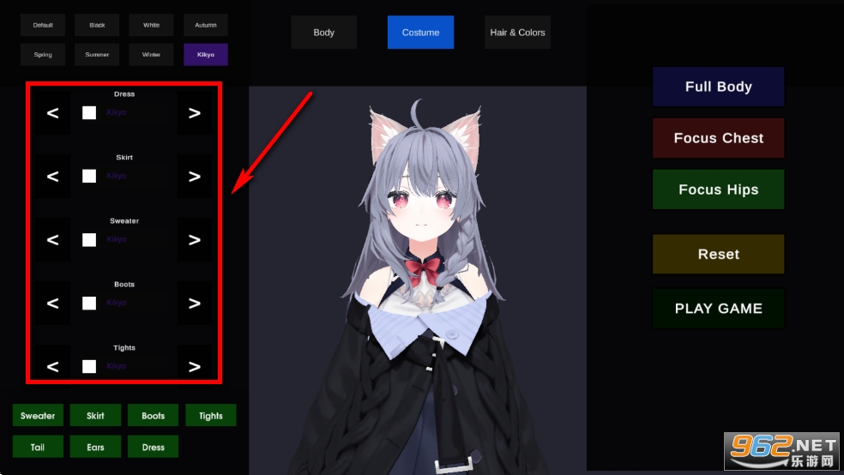Toggle the Dress checkbox
This screenshot has width=844, height=475.
click(89, 112)
